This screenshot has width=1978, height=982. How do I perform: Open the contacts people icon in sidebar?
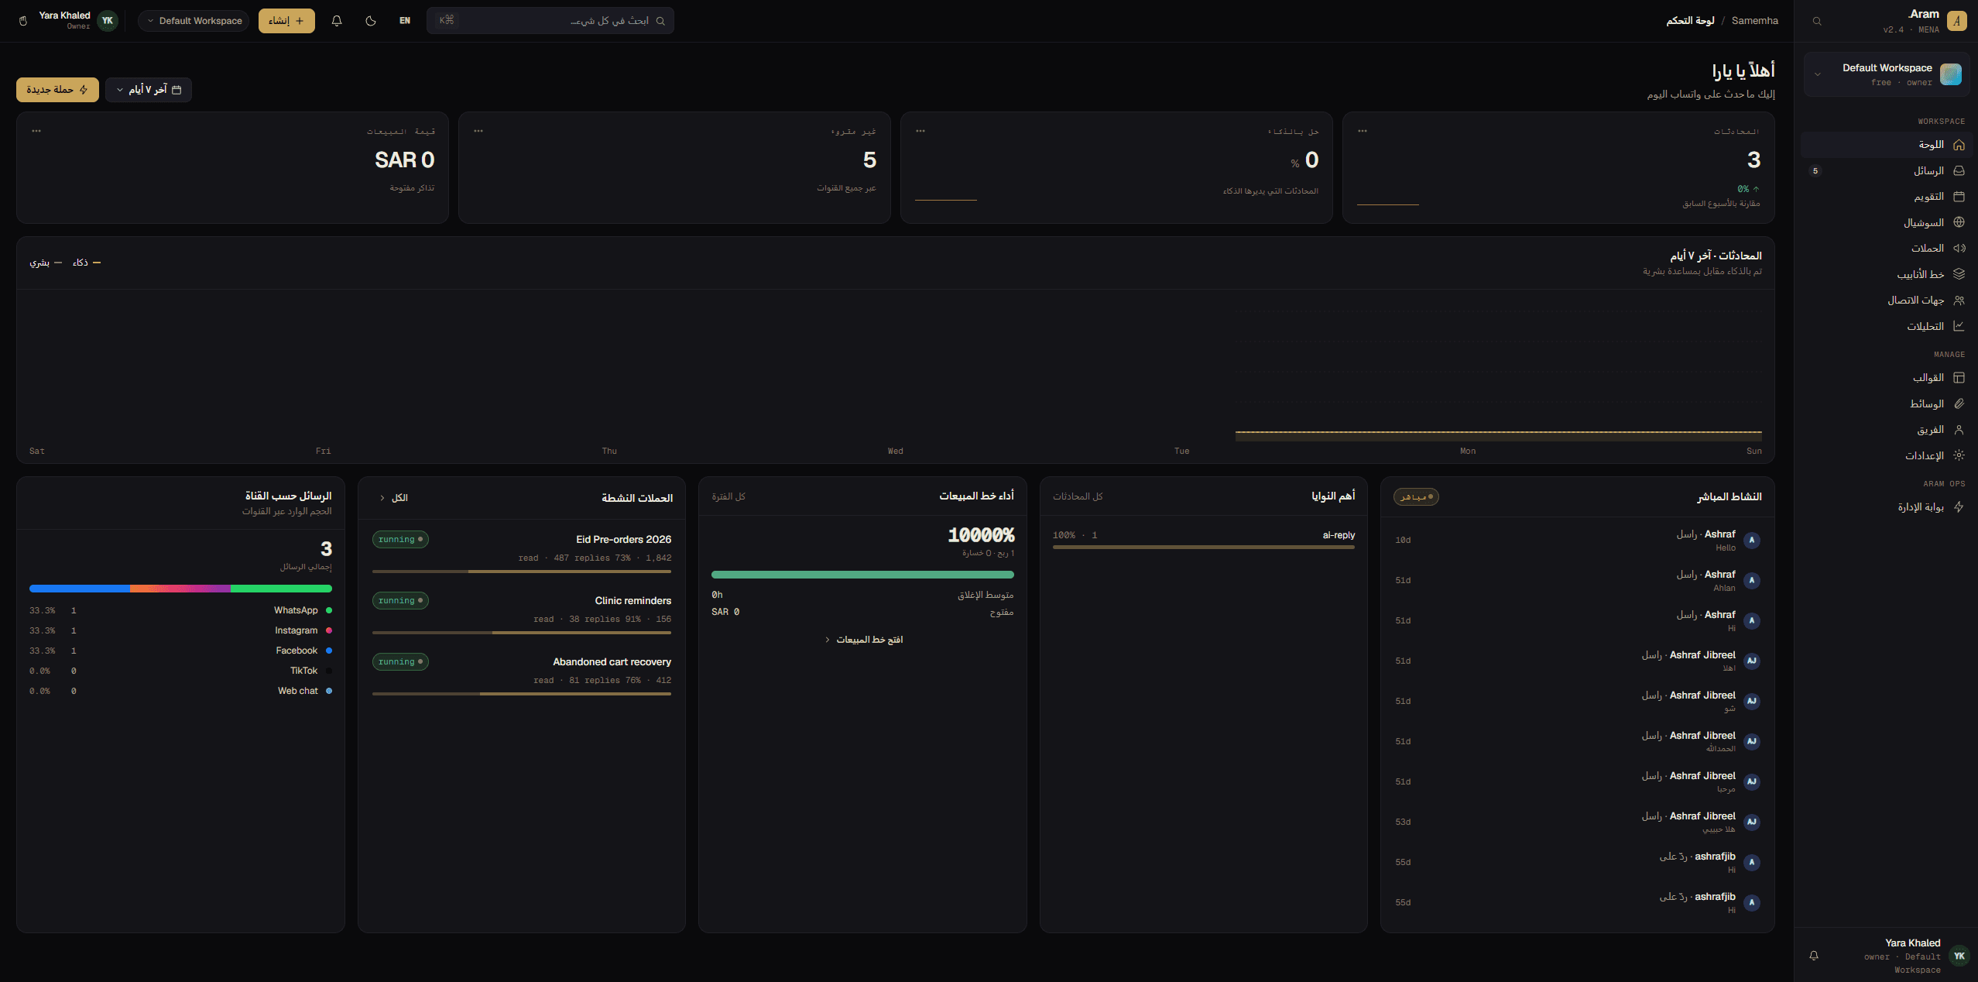tap(1959, 300)
